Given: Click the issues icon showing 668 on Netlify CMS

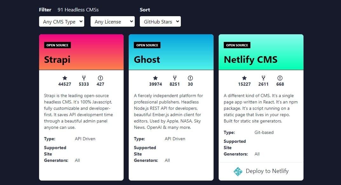Looking at the screenshot, I should coord(280,78).
